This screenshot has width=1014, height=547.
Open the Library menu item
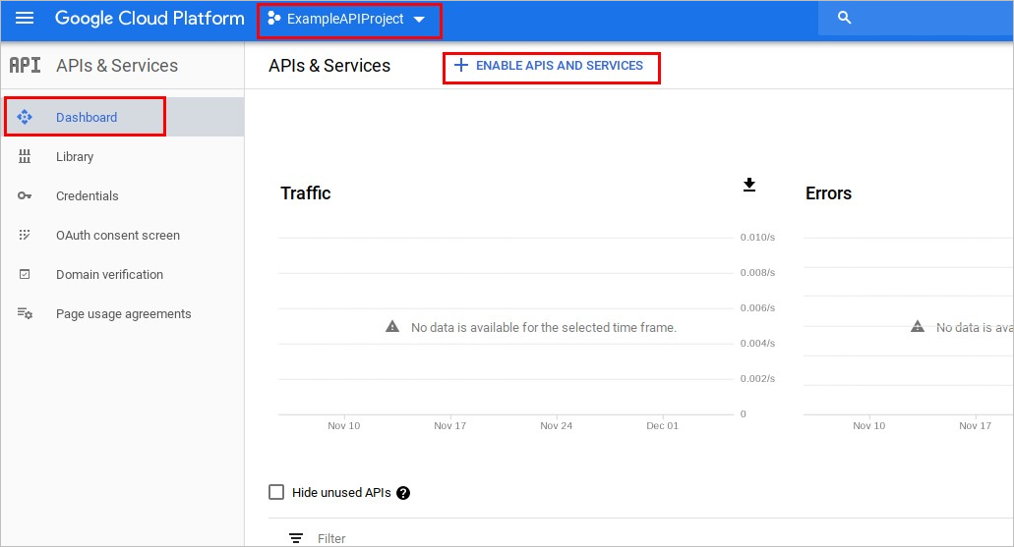[x=75, y=156]
